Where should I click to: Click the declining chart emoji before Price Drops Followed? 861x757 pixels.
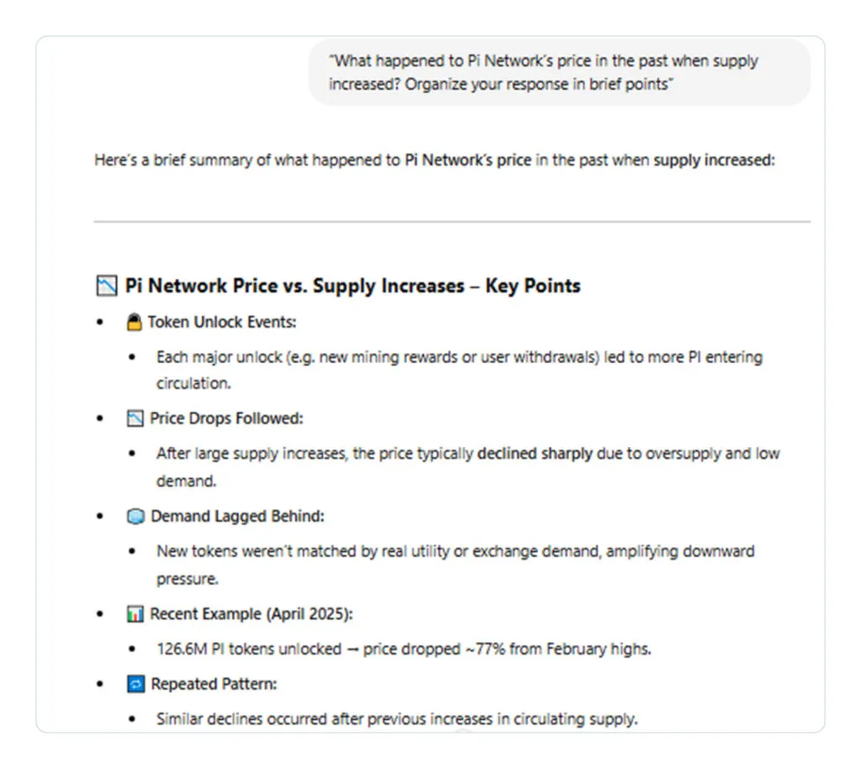click(x=135, y=418)
